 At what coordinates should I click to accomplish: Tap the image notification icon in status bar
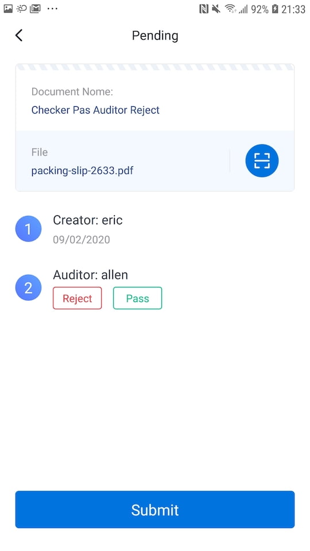8,9
